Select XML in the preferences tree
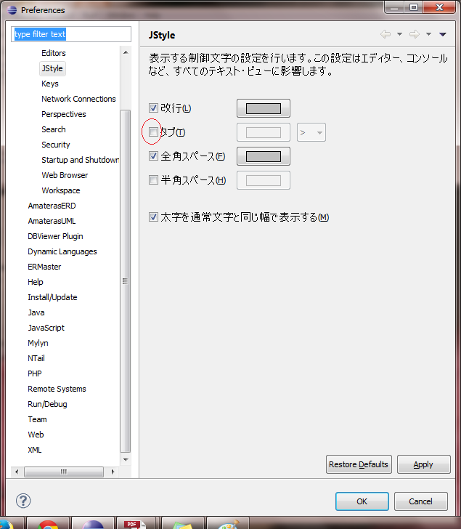461x529 pixels. coord(35,450)
